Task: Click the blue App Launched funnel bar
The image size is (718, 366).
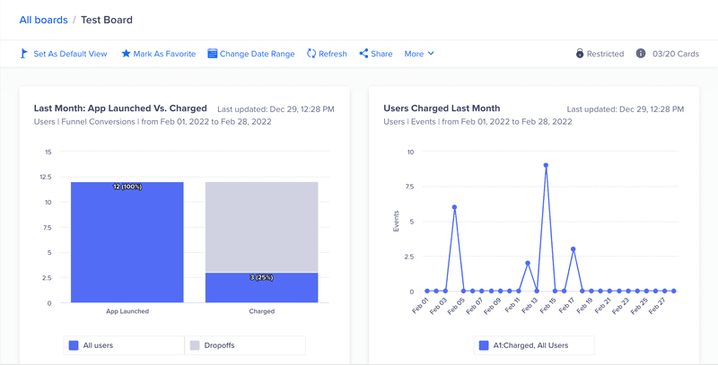Action: pyautogui.click(x=127, y=242)
